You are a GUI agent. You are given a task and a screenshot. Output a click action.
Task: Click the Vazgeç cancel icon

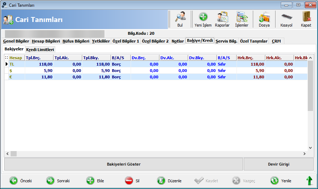236,180
